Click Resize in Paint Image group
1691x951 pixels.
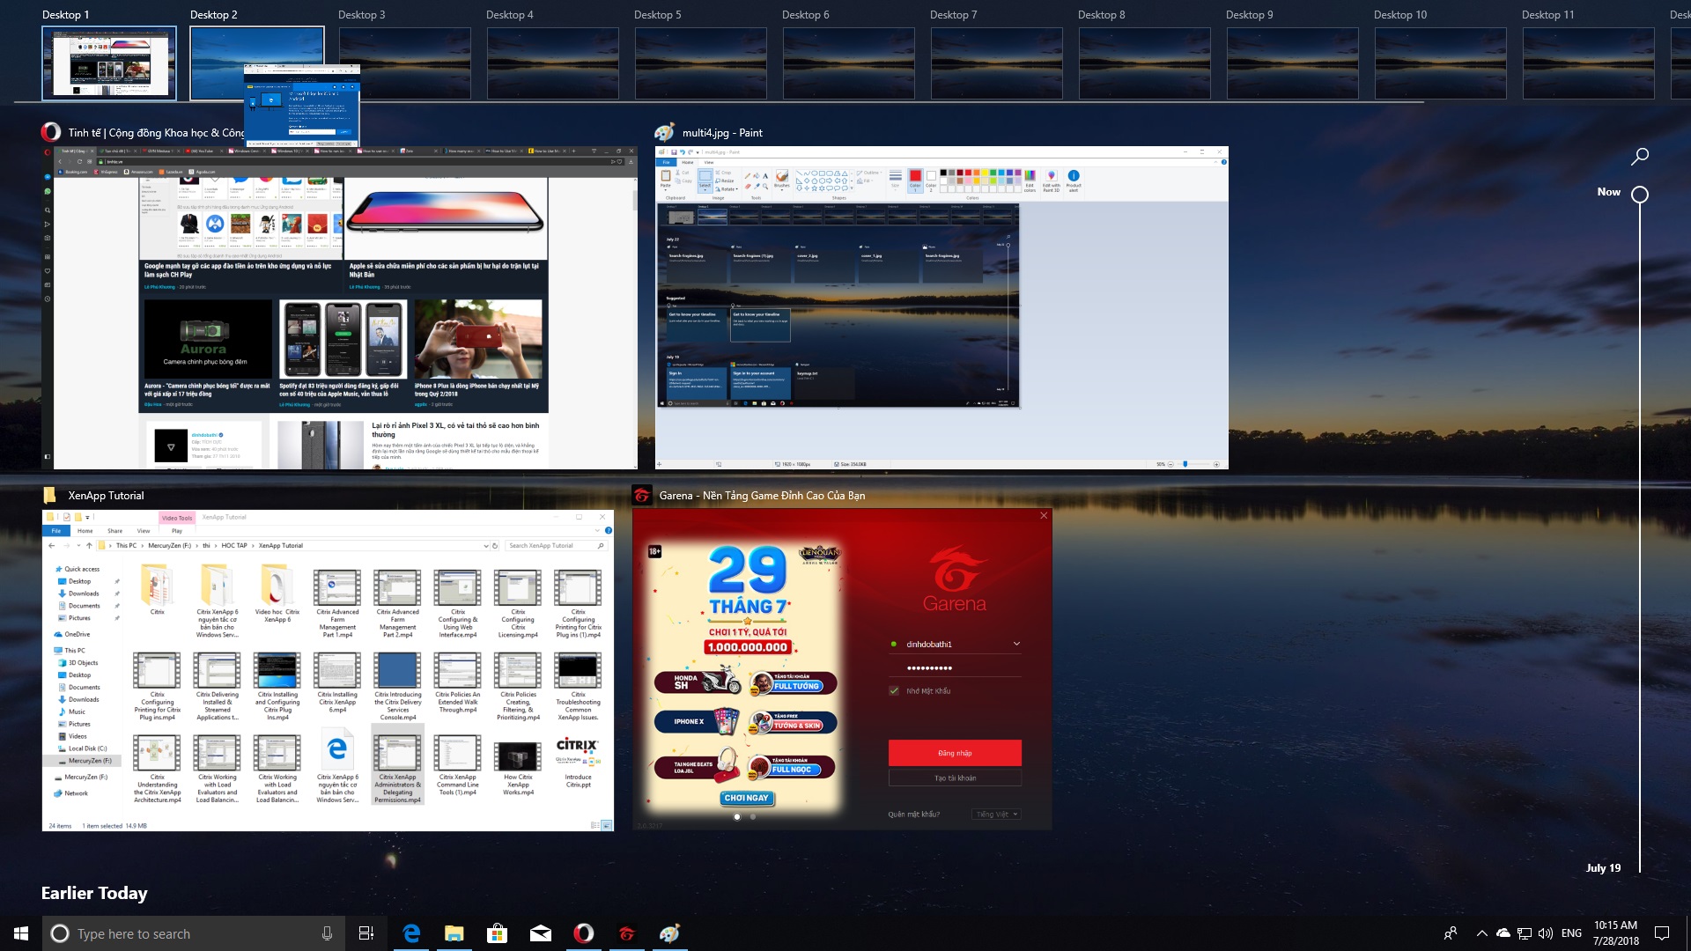(x=725, y=181)
